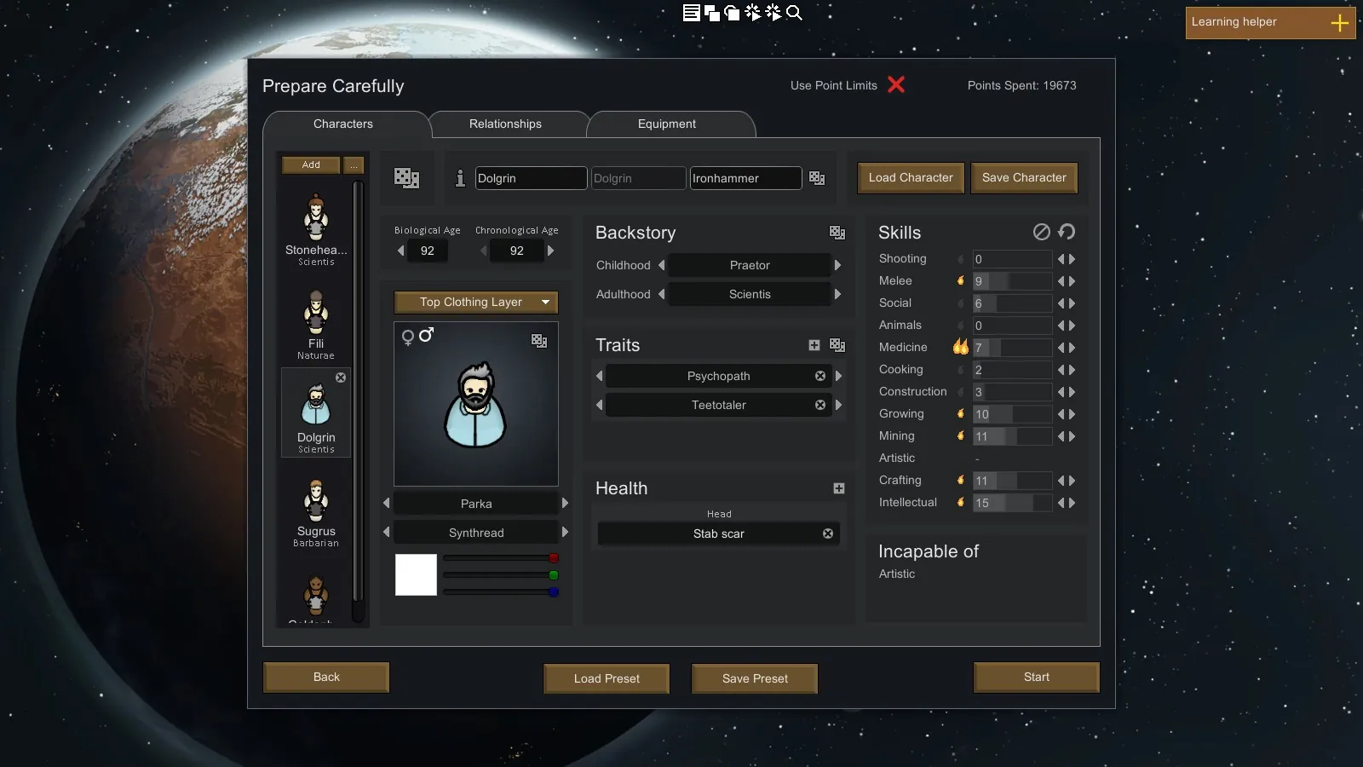Randomize the character name with dice
Screen dimensions: 1363x767
(x=817, y=178)
